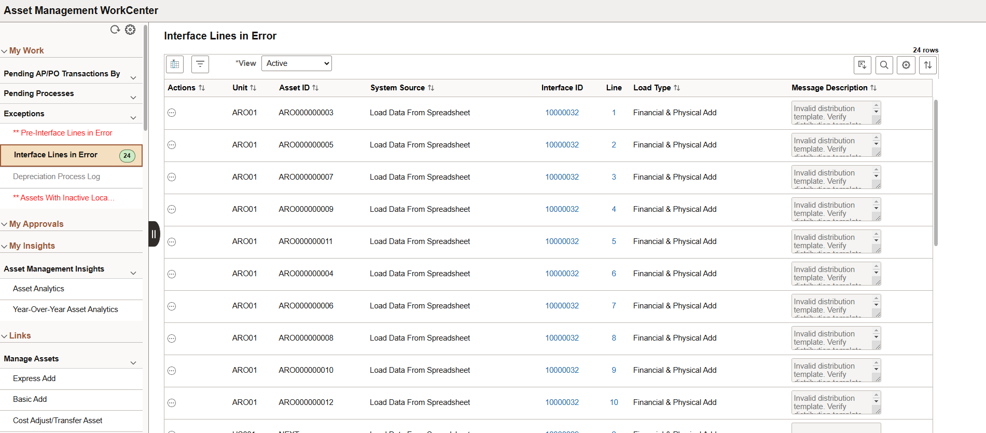Viewport: 986px width, 433px height.
Task: Open Pre-Interface Lines in Error
Action: coord(63,133)
